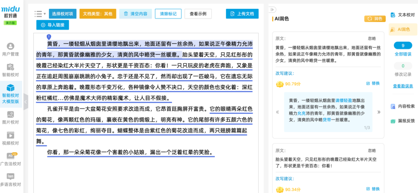Click 上传文档 button
This screenshot has height=193, width=418.
pyautogui.click(x=242, y=14)
